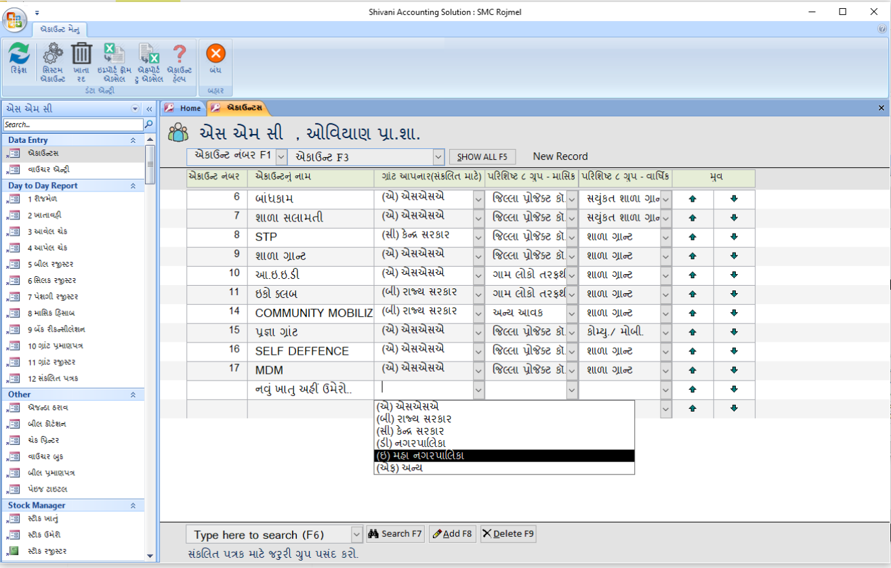Move the MDM row down using arrow
This screenshot has width=891, height=568.
pyautogui.click(x=735, y=370)
